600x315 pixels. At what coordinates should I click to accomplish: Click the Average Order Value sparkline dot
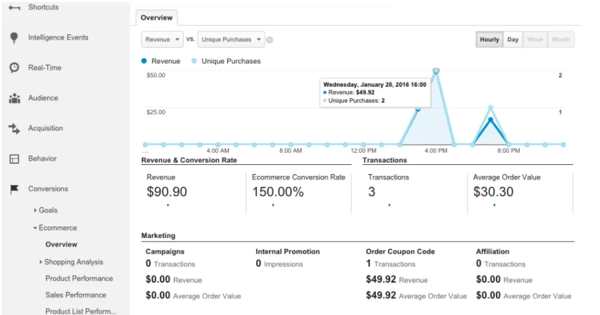(495, 205)
